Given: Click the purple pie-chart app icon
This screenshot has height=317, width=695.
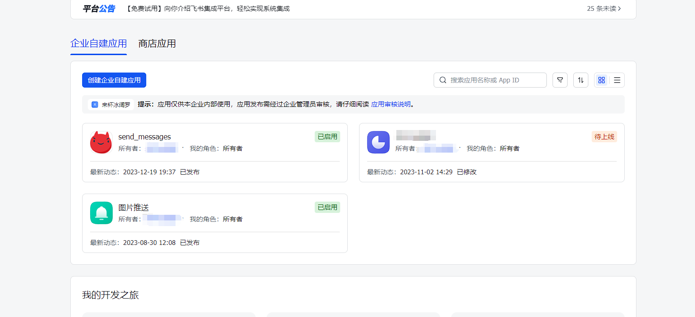Looking at the screenshot, I should pyautogui.click(x=378, y=142).
